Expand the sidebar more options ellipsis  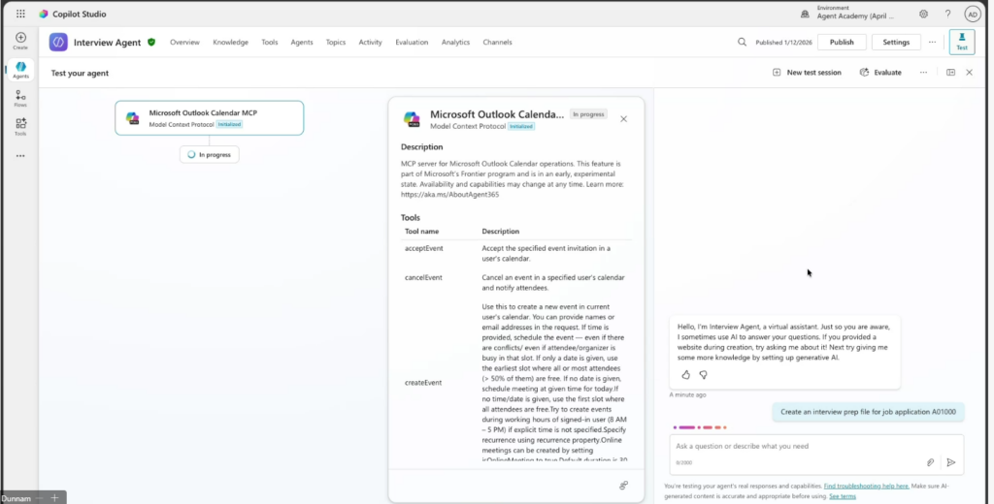tap(20, 155)
